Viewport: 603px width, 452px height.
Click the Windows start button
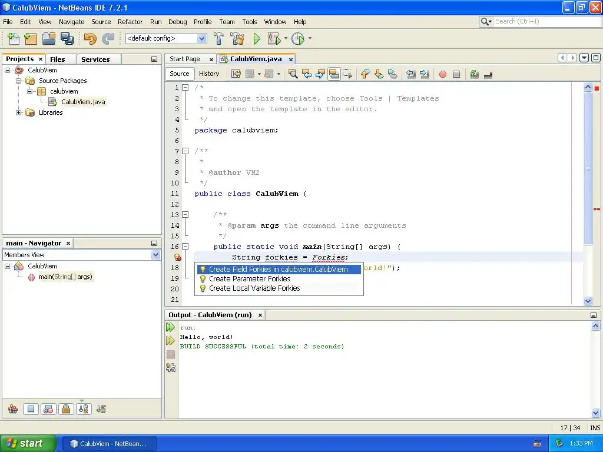click(28, 444)
